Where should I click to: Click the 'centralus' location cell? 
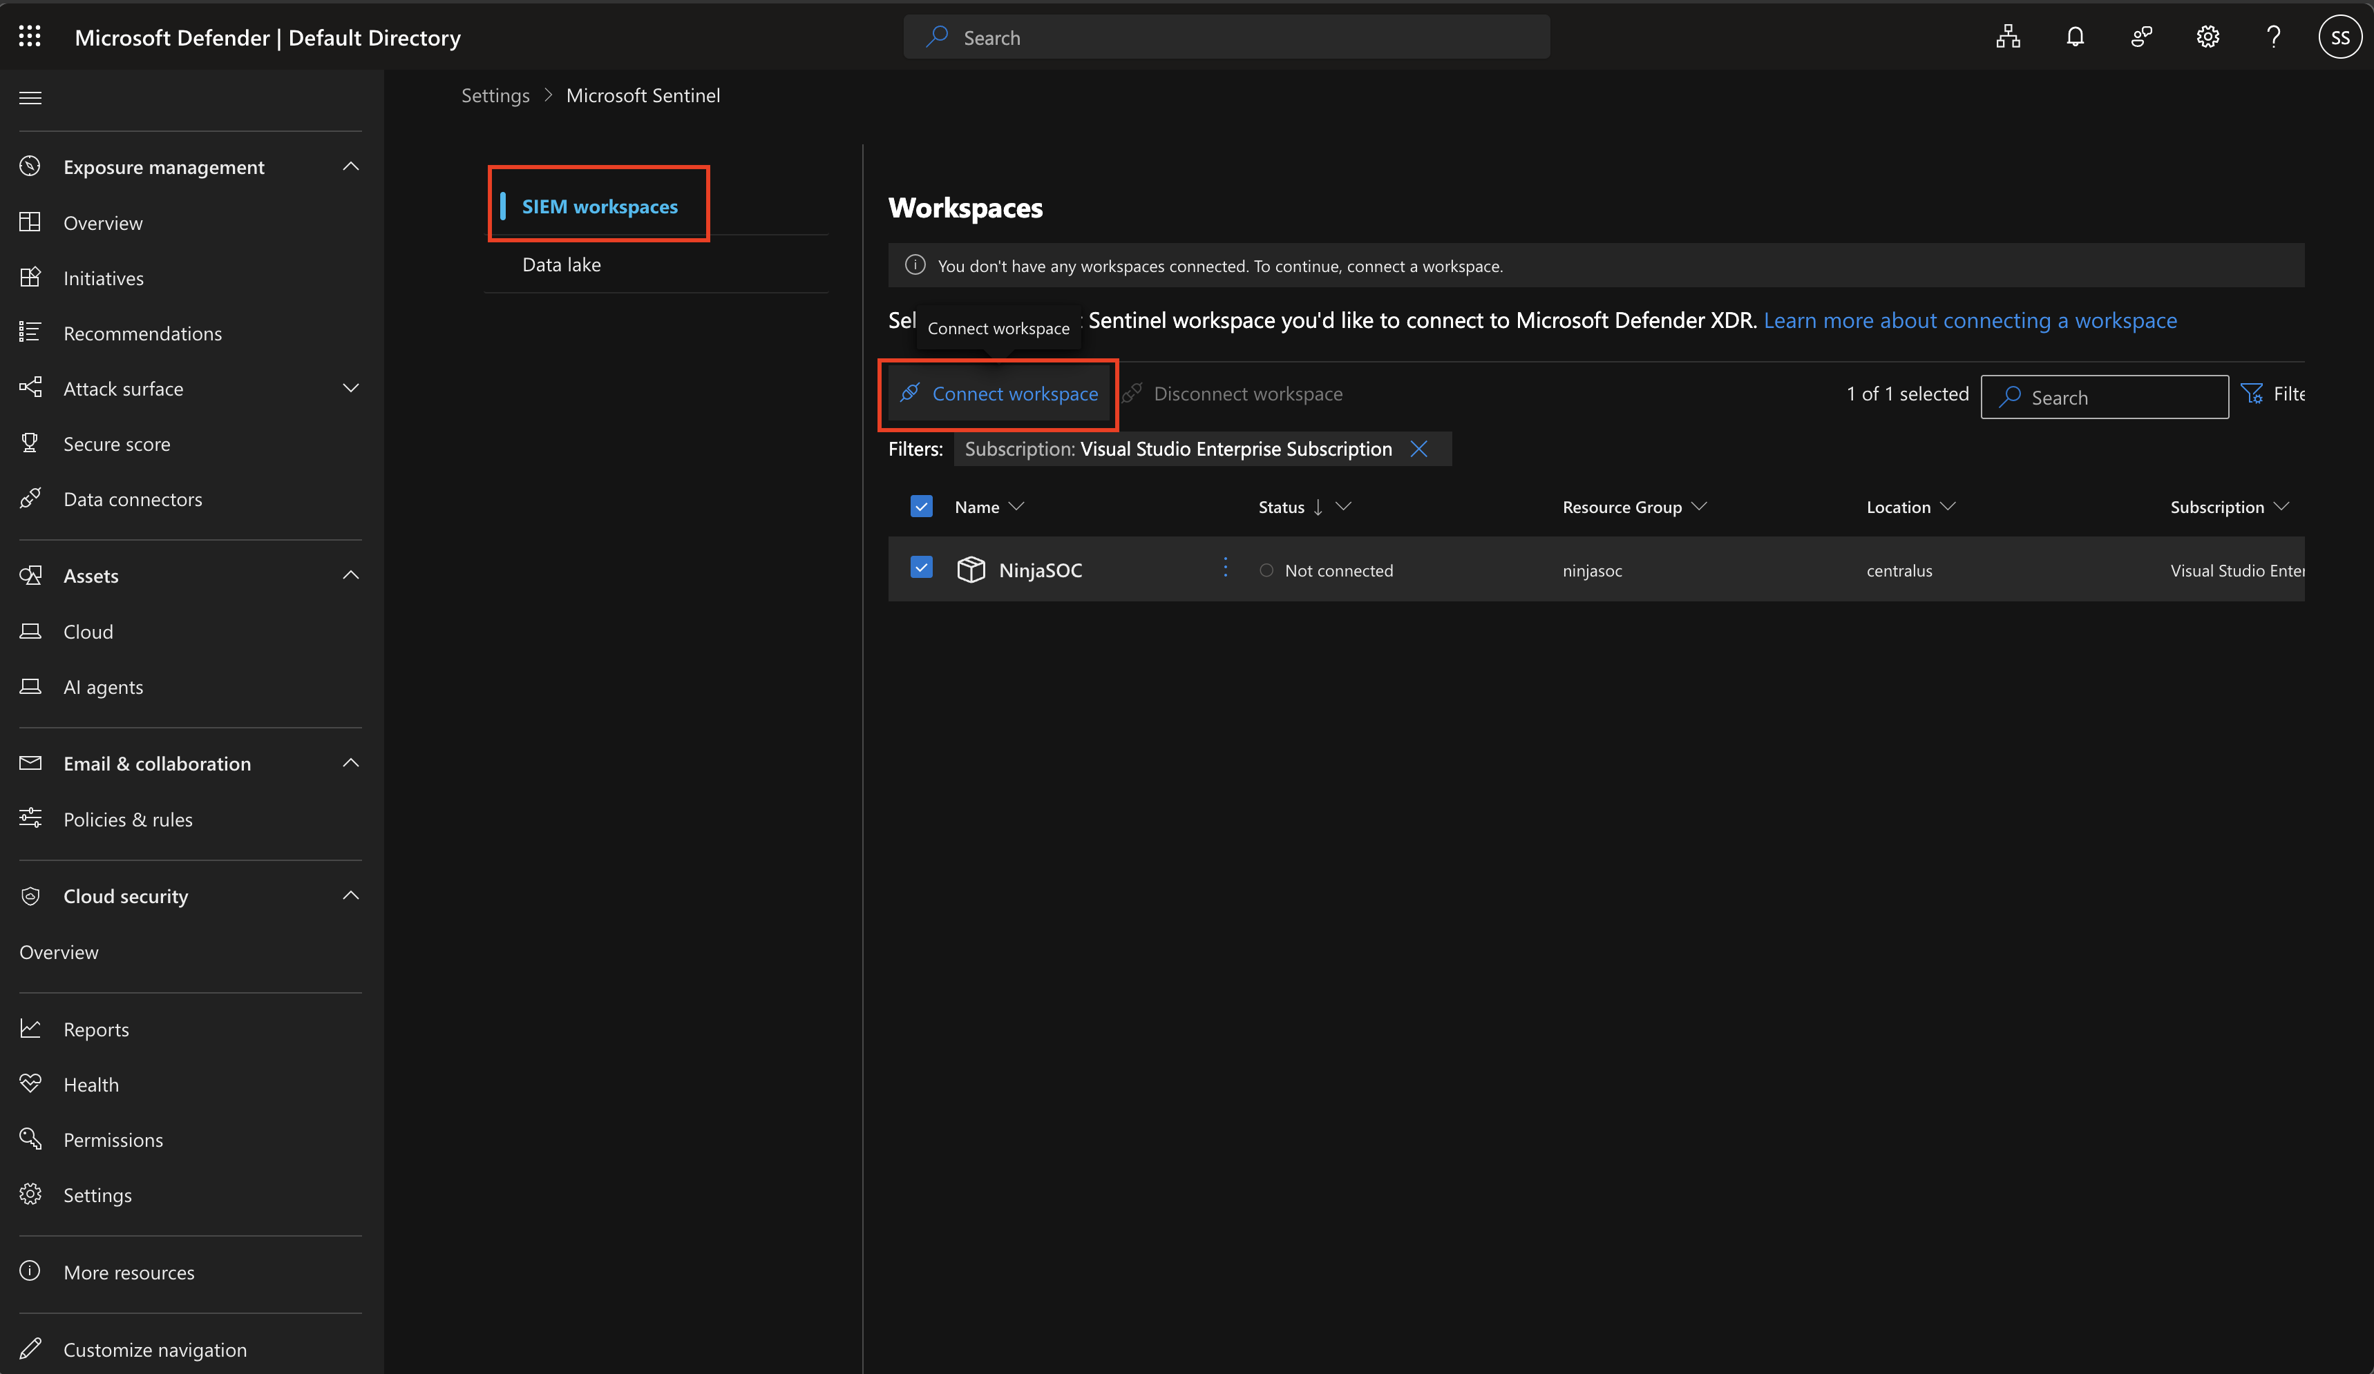(1899, 571)
